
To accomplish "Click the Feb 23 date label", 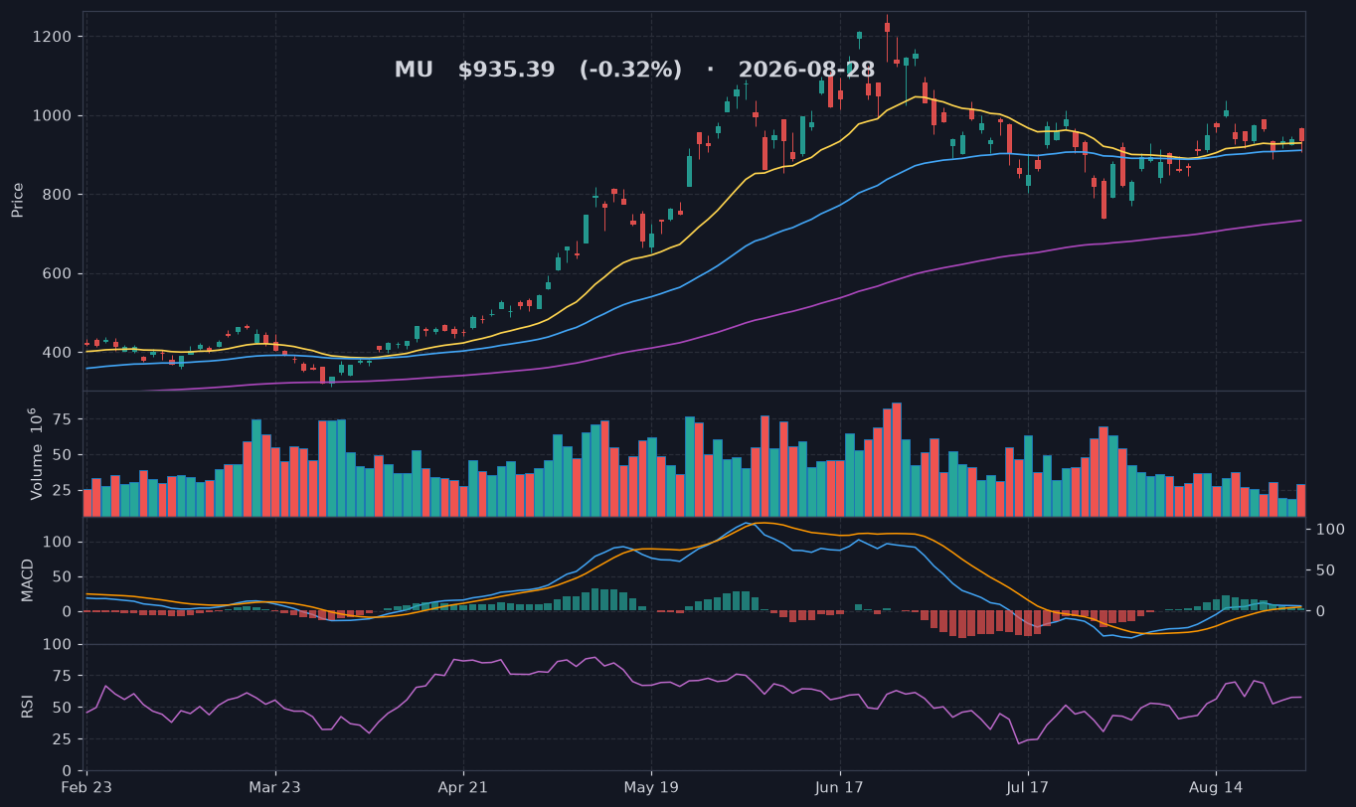I will coord(87,787).
